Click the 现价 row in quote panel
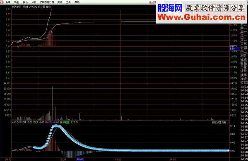 pyautogui.click(x=243, y=55)
